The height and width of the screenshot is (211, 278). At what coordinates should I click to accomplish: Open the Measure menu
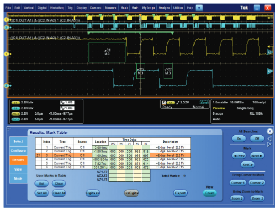coord(111,8)
